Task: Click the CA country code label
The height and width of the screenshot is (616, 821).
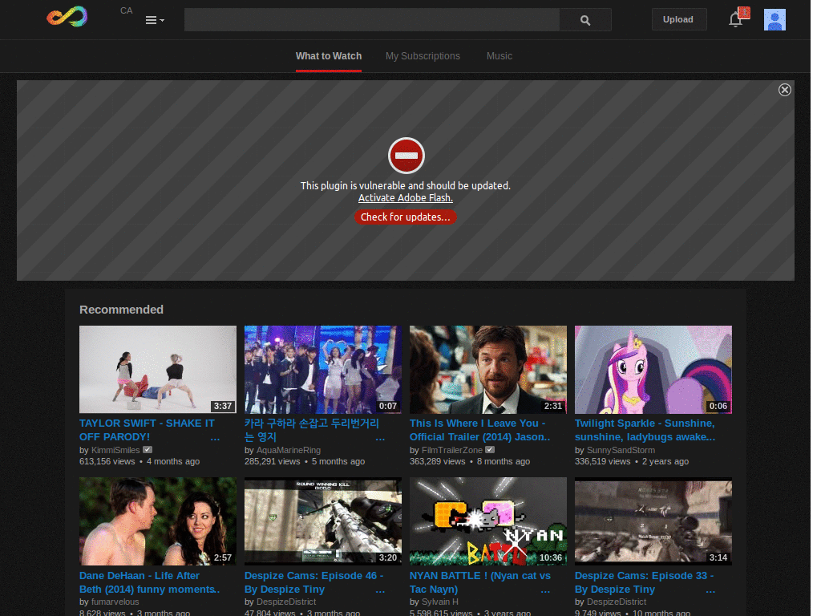Action: 126,10
